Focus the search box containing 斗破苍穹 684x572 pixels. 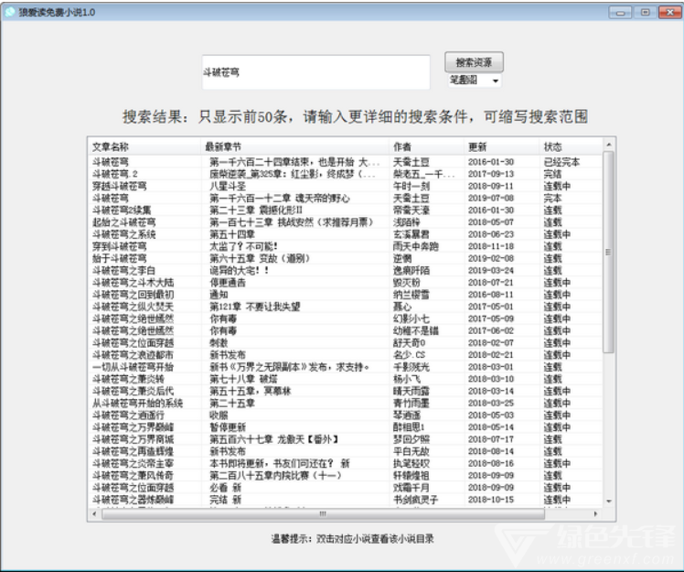[315, 72]
